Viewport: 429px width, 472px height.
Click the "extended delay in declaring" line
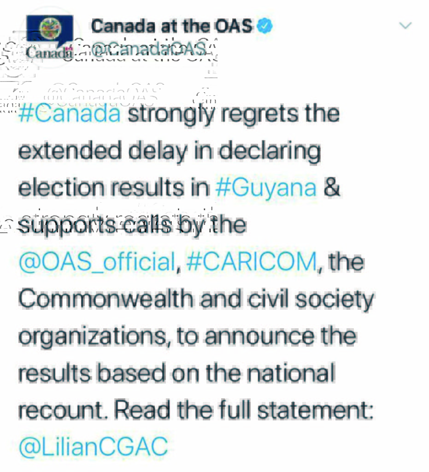(169, 151)
